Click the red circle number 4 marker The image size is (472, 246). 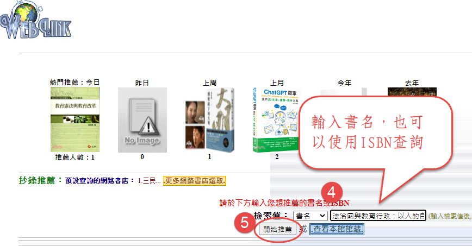332,192
